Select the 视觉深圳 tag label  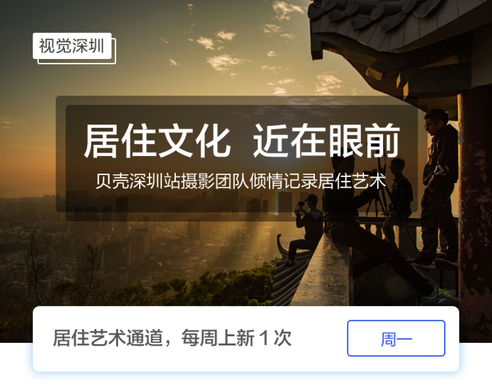(x=72, y=46)
